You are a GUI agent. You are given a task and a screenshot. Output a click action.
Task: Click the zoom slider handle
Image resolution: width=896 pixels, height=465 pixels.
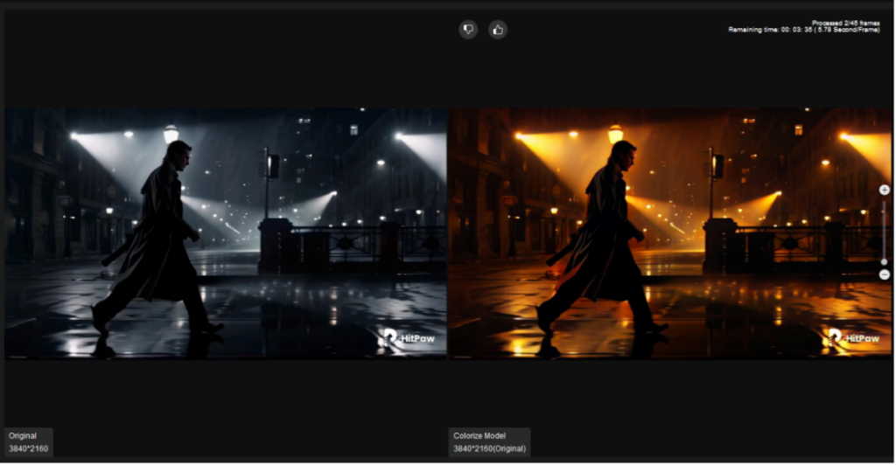tap(884, 262)
